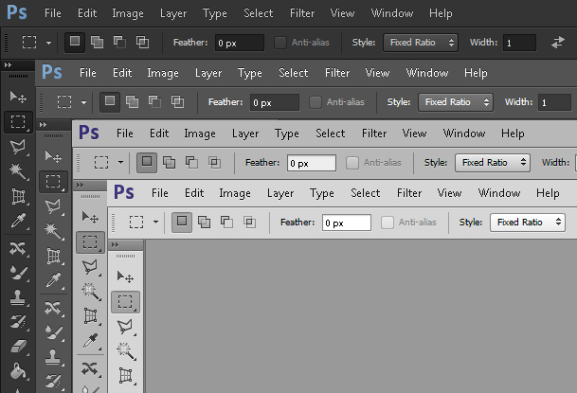The height and width of the screenshot is (393, 577).
Task: Open Type menu in lightest menu bar
Action: (x=321, y=193)
